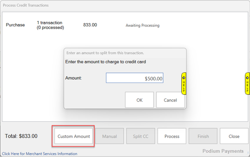Image resolution: width=250 pixels, height=157 pixels.
Task: Click the Finish button
Action: 203,136
